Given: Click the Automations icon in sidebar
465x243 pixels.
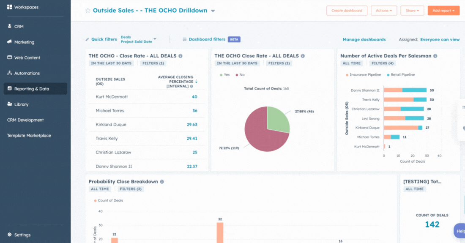Looking at the screenshot, I should pos(9,73).
